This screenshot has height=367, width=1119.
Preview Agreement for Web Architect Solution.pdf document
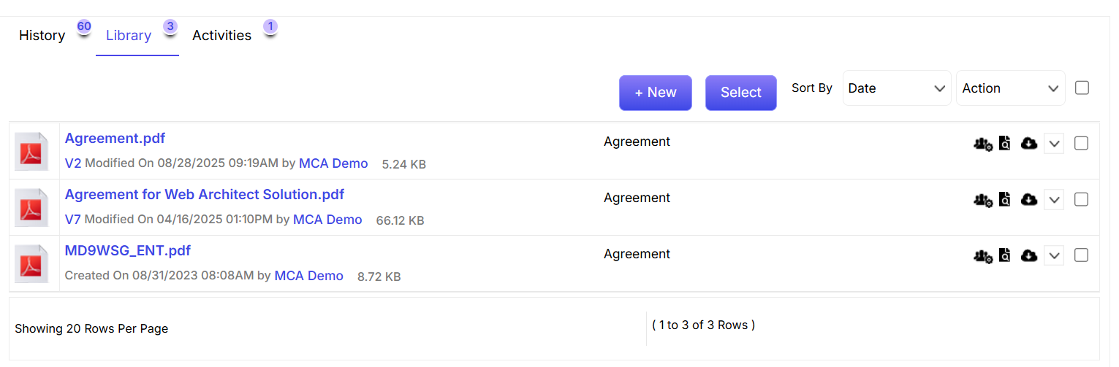pyautogui.click(x=1005, y=200)
